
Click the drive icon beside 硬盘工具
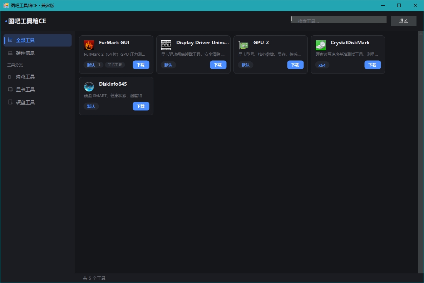pyautogui.click(x=10, y=102)
